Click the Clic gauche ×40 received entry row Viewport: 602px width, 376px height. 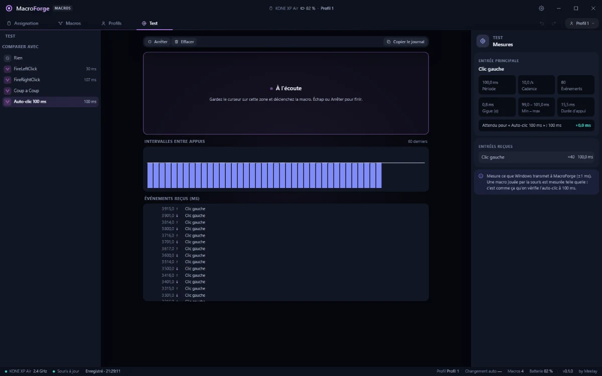536,157
